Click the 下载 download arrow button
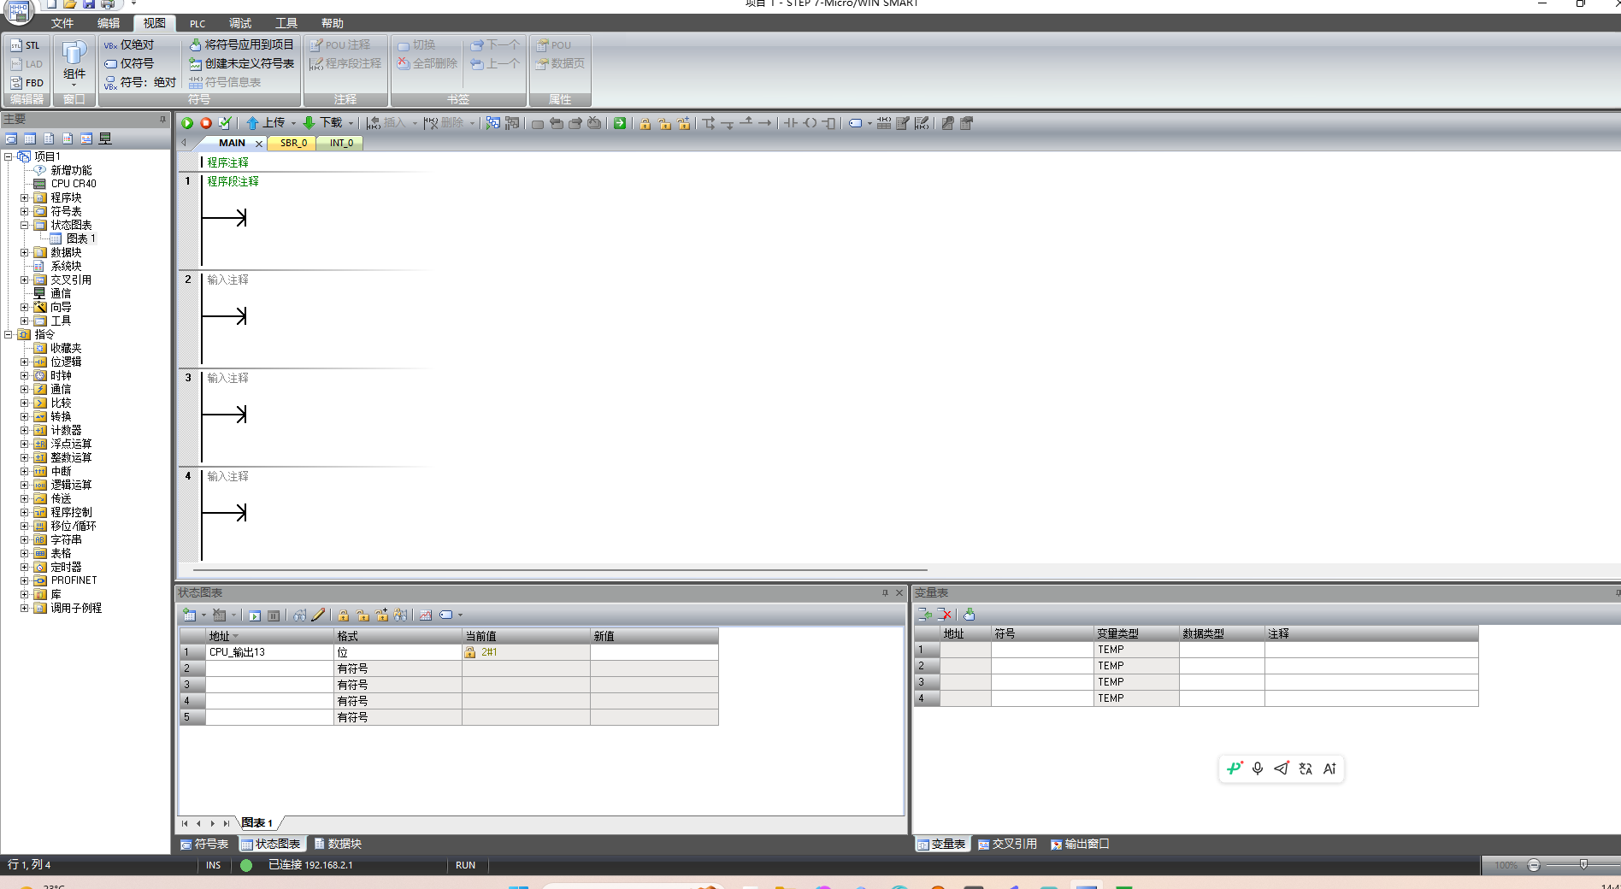The width and height of the screenshot is (1621, 889). 324,123
